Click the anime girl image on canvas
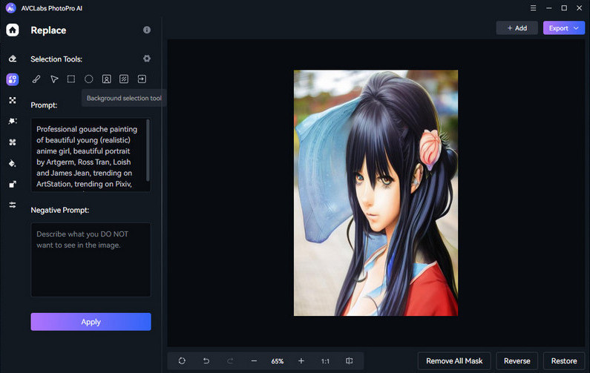 pos(376,193)
